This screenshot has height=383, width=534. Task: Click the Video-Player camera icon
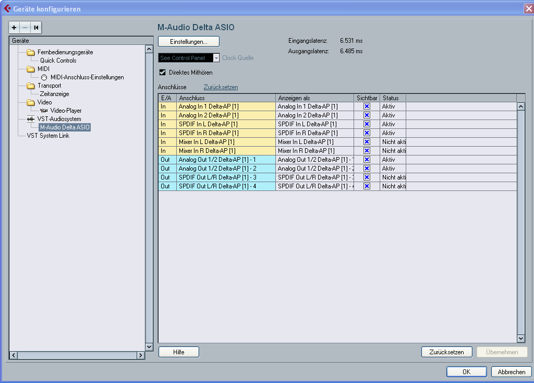[x=44, y=111]
